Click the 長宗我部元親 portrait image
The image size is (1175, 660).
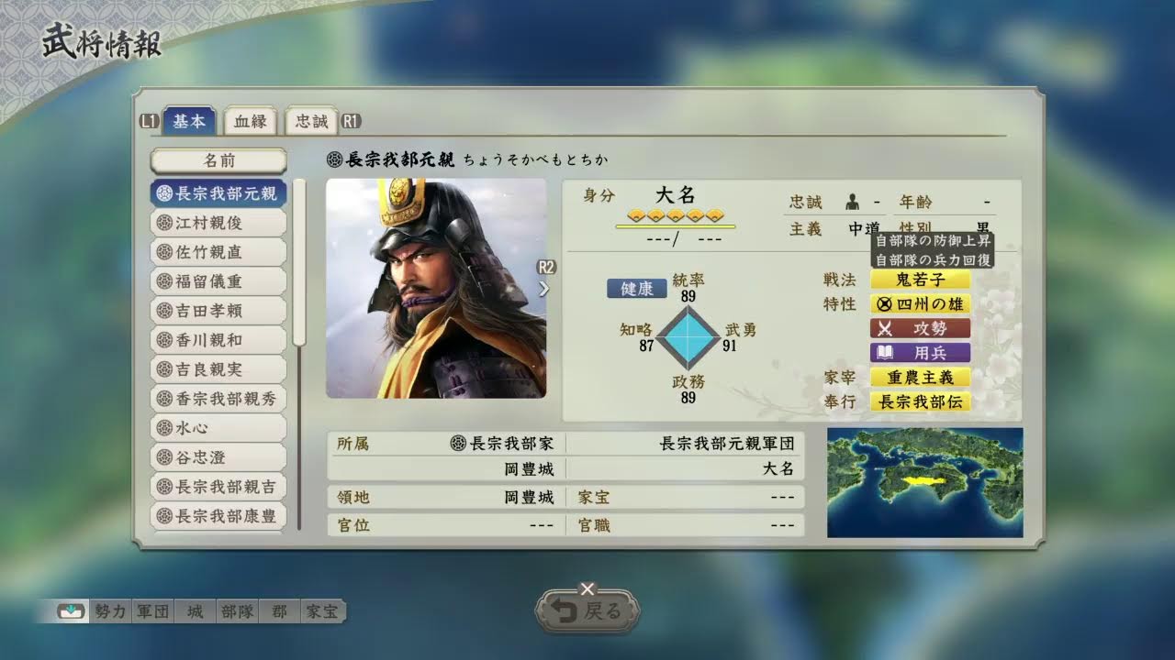[x=436, y=288]
